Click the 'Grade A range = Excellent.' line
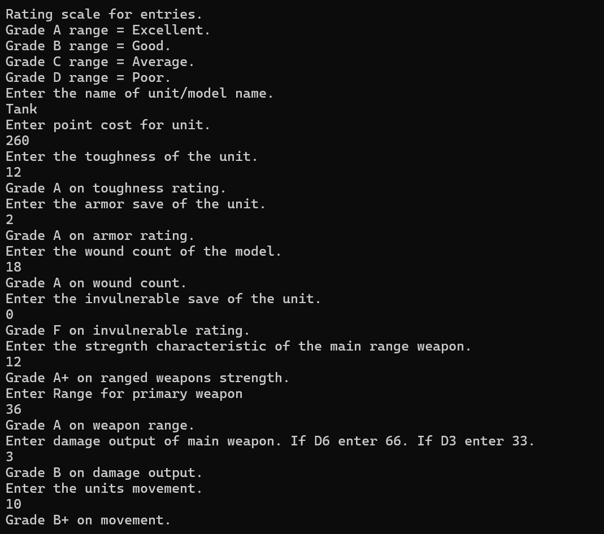604x534 pixels. (108, 30)
